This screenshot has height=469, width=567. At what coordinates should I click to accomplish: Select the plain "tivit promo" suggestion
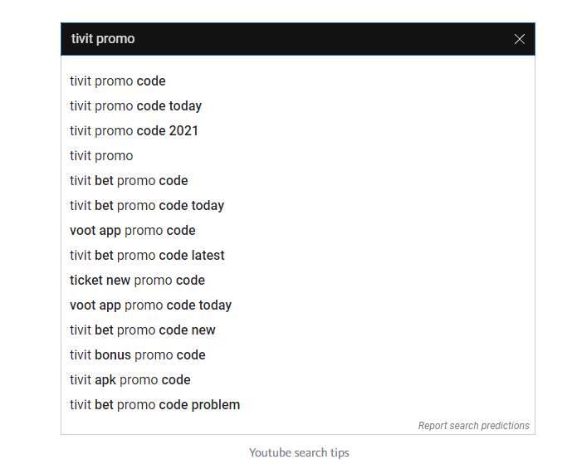click(101, 156)
